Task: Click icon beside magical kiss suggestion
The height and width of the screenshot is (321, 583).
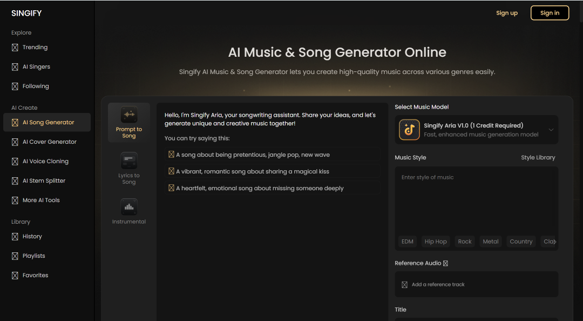Action: point(172,171)
